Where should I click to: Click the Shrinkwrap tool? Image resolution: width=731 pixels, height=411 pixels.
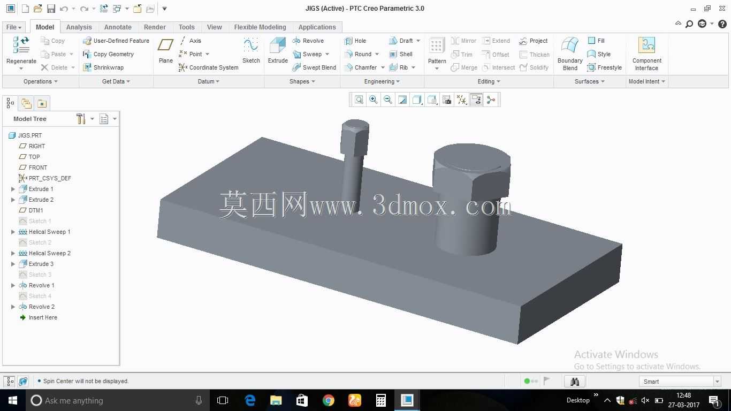click(103, 67)
